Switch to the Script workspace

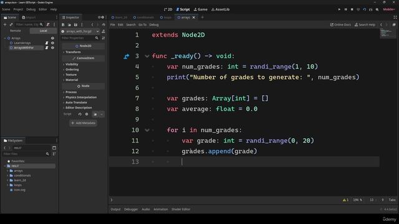183,9
